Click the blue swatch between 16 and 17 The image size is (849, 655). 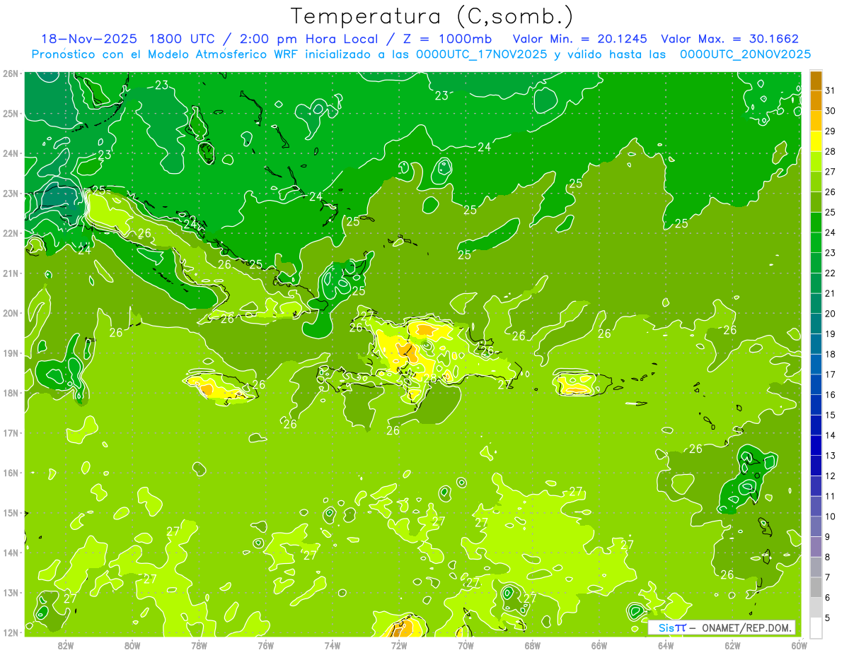point(816,384)
